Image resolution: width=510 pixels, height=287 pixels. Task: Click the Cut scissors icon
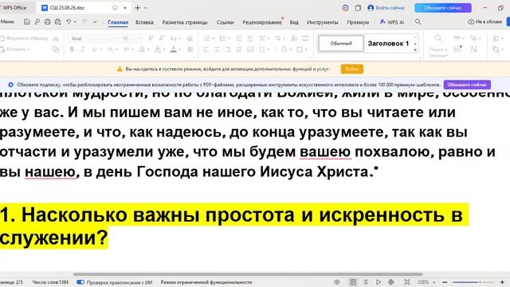click(x=56, y=38)
